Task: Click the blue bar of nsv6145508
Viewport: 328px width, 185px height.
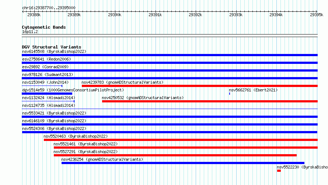Action: point(170,55)
